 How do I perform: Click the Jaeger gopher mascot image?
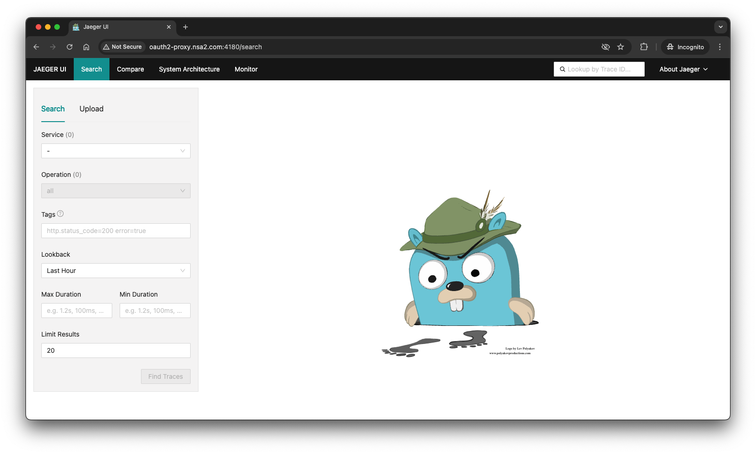click(x=460, y=273)
